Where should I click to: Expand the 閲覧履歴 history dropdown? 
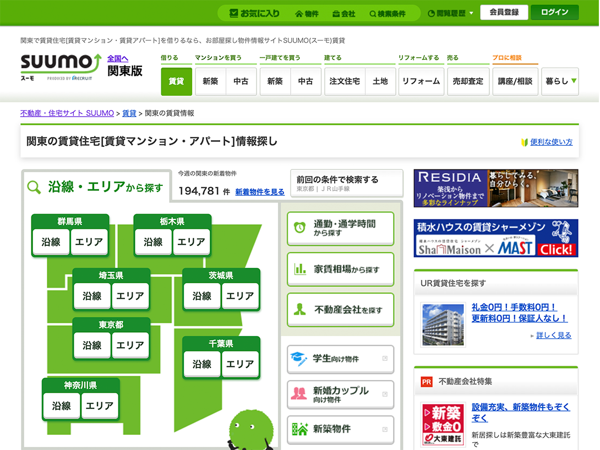450,13
